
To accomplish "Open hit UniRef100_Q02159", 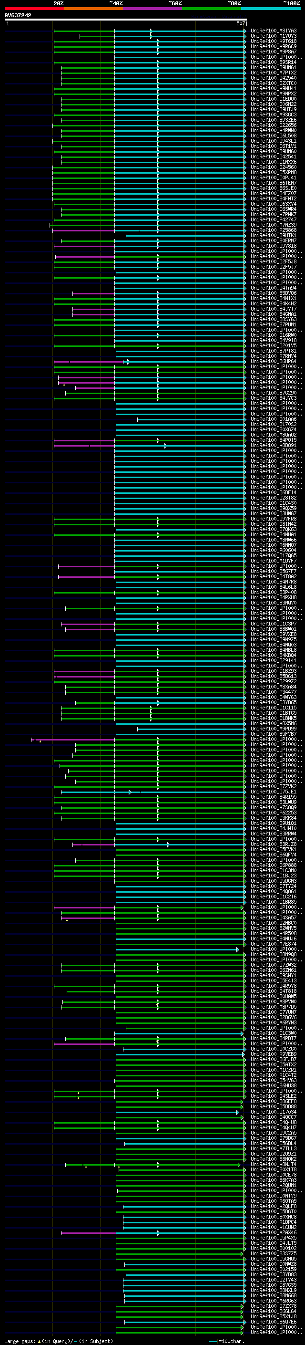I will [x=274, y=1269].
